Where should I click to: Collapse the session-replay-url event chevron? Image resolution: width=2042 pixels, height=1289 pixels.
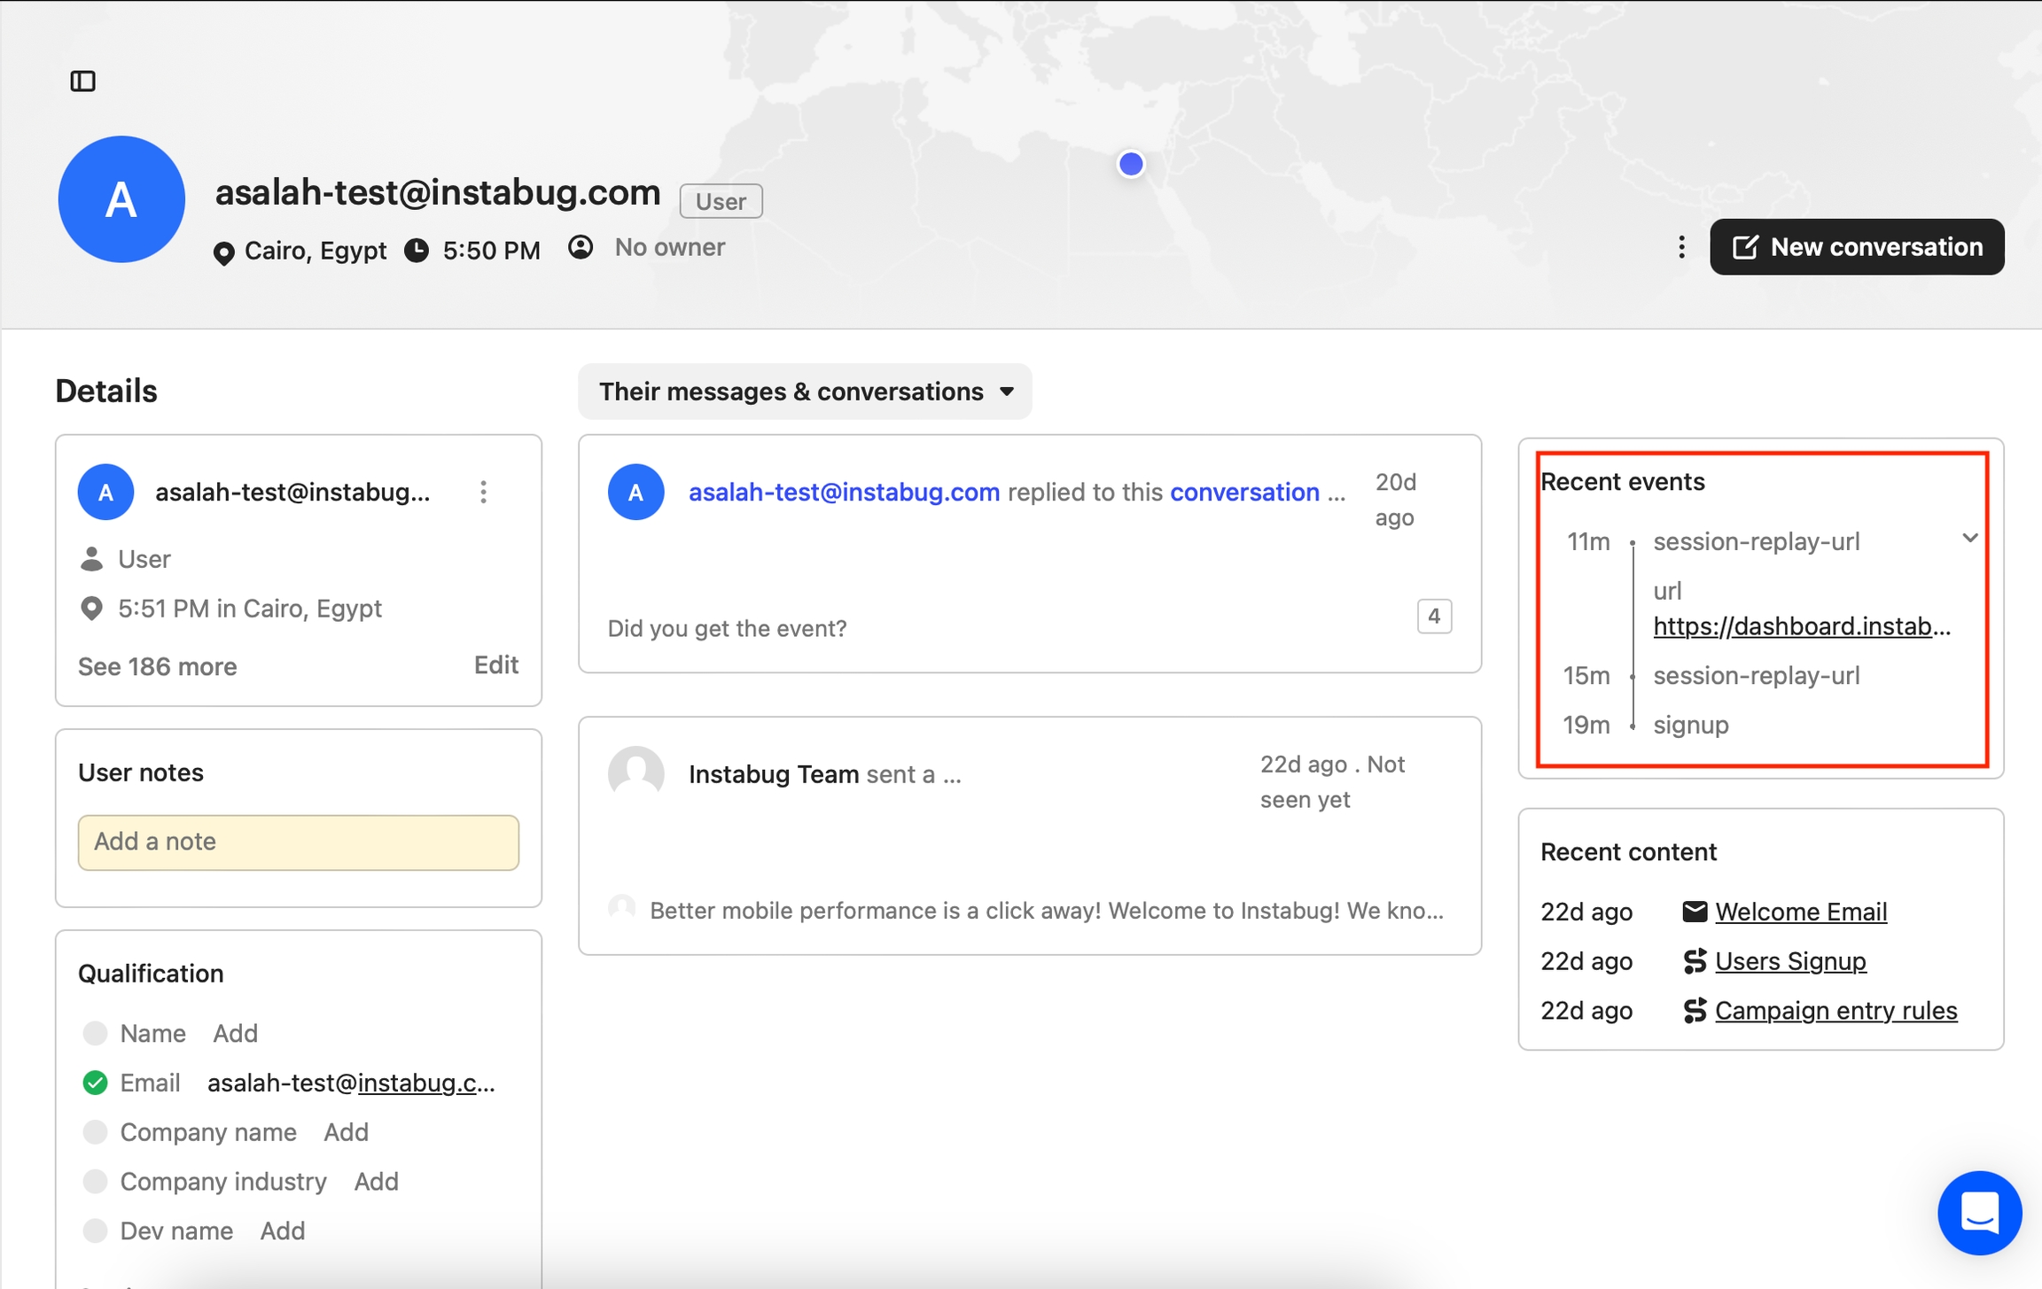point(1969,539)
